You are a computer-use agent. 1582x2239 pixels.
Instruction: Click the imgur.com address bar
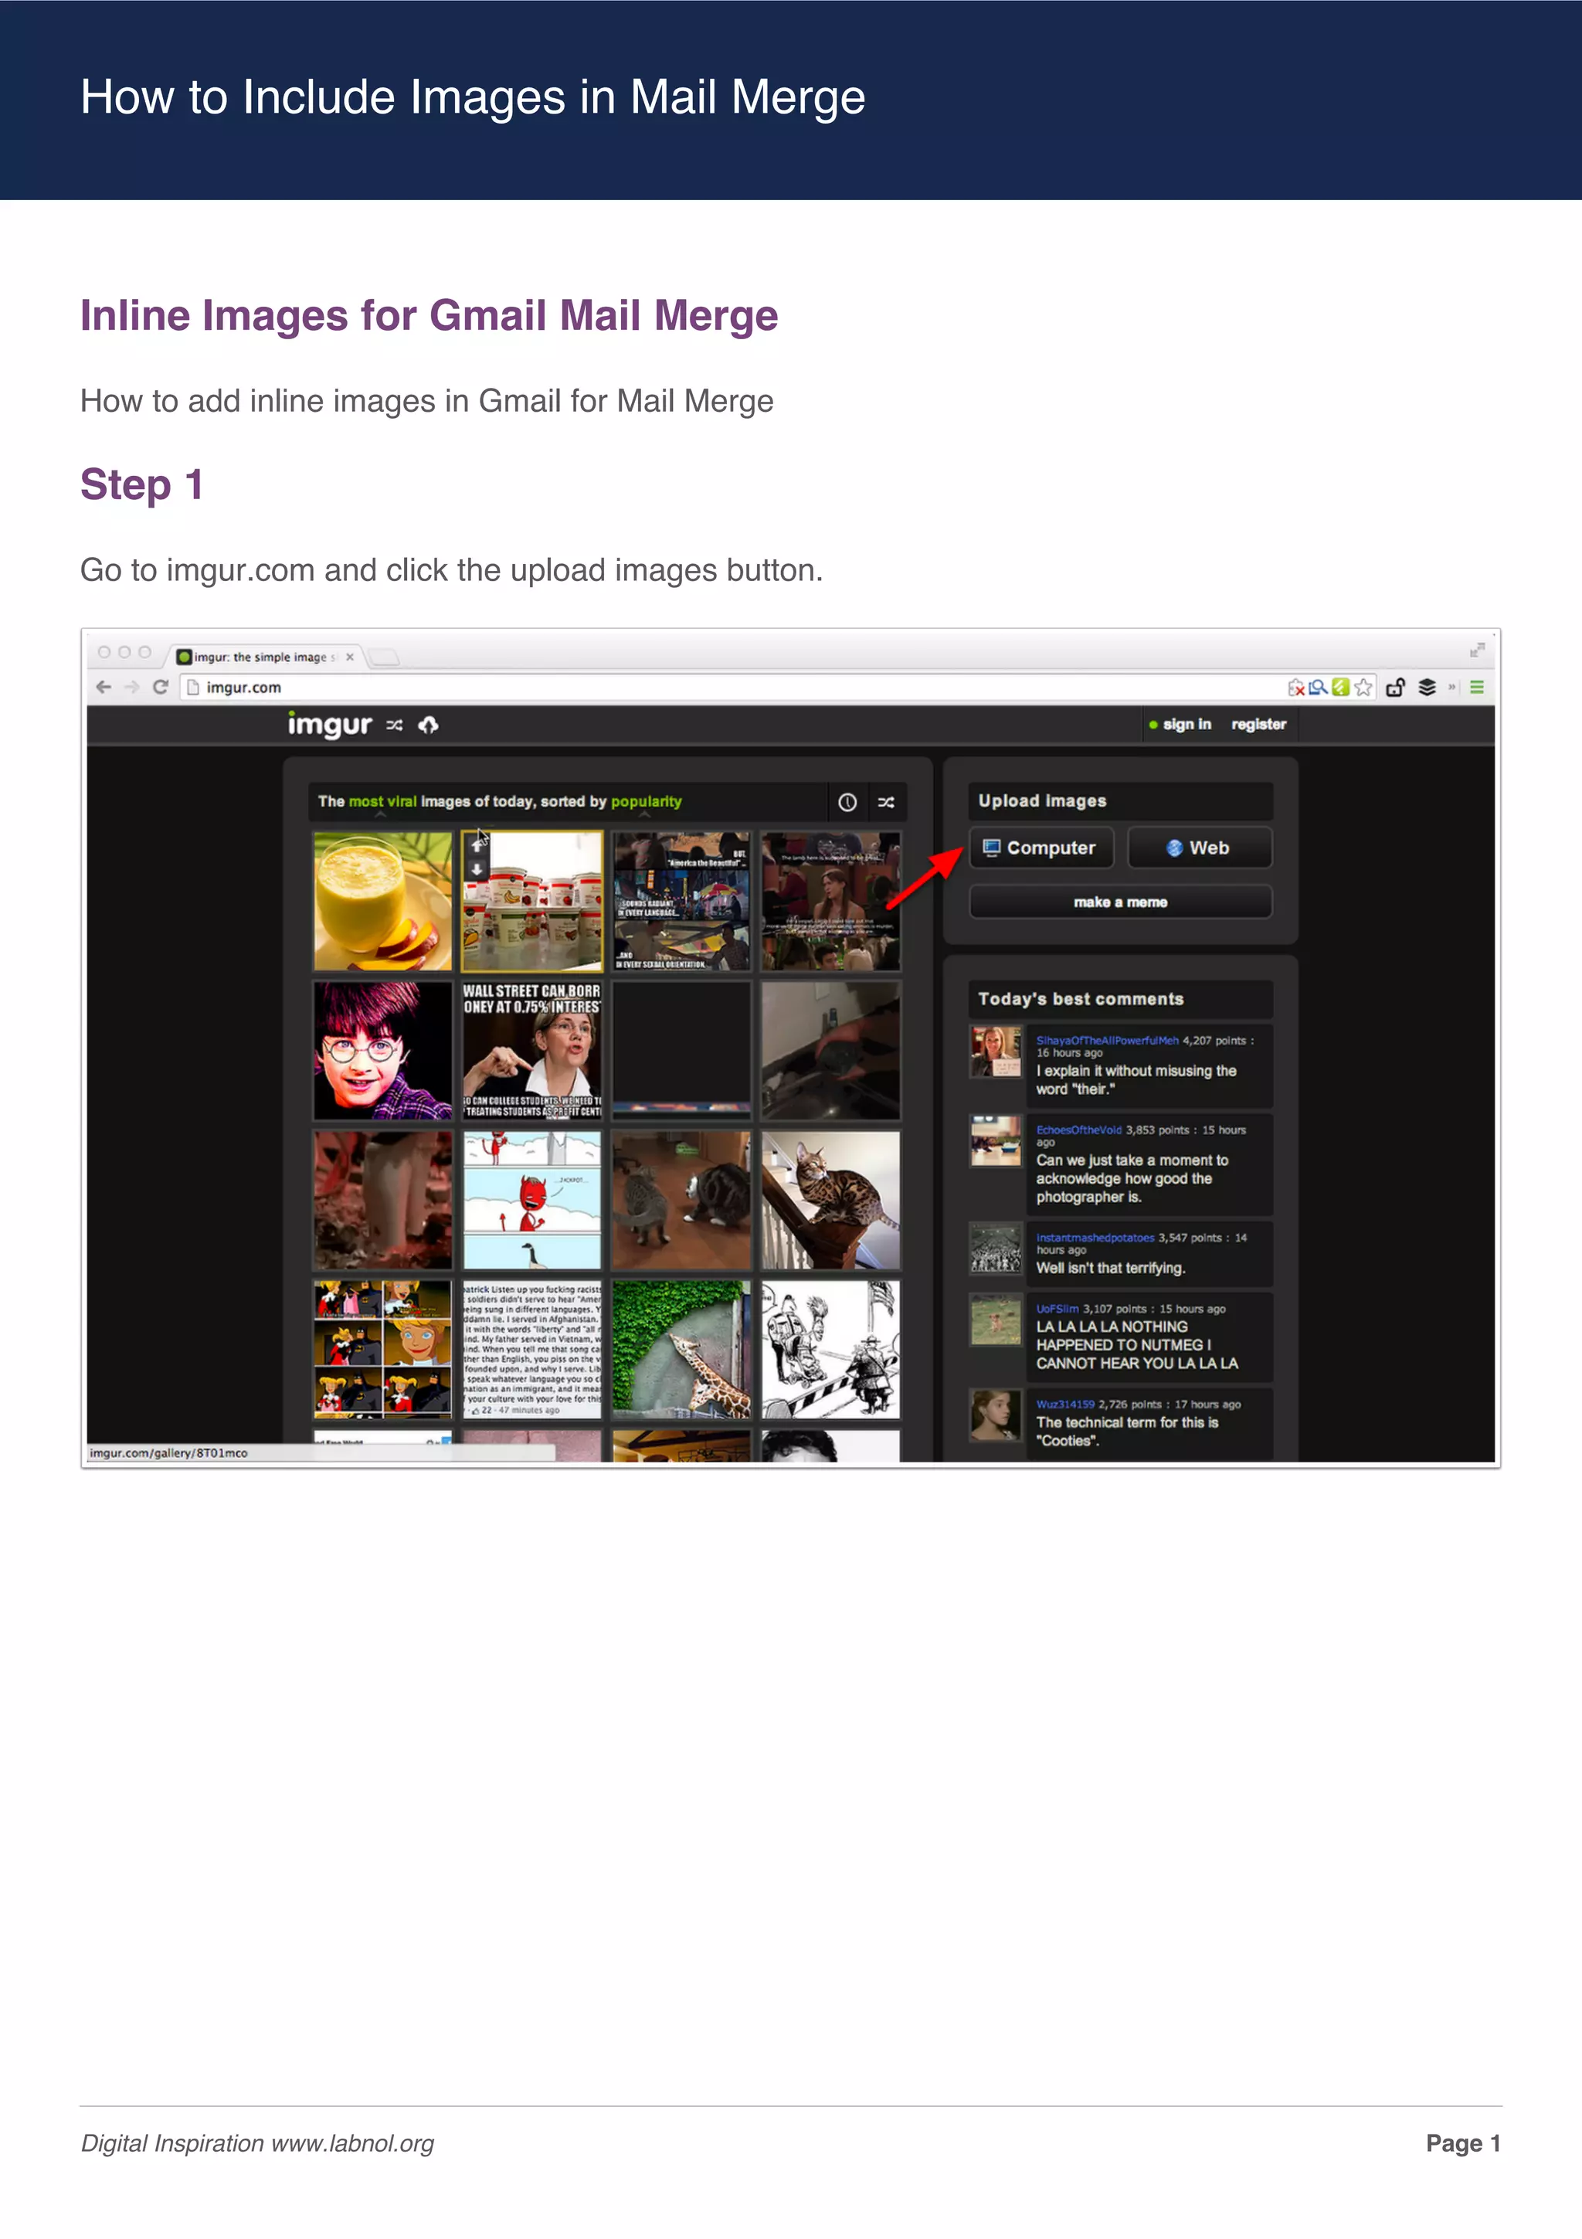[731, 688]
